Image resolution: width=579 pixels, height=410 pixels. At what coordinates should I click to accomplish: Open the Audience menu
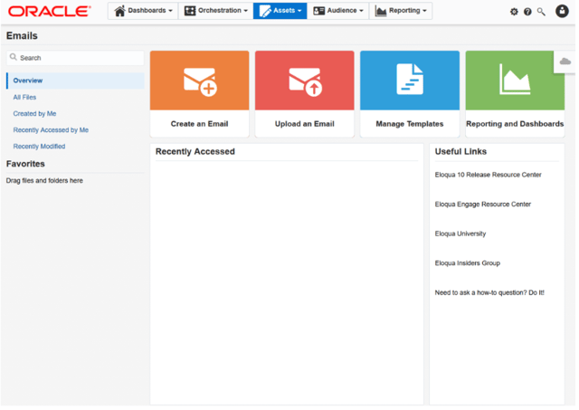[338, 11]
